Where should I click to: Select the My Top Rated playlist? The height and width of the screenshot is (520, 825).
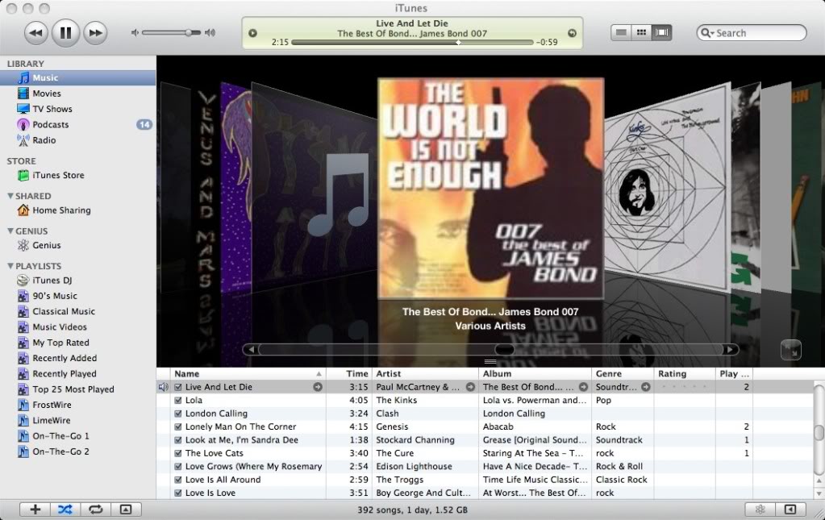click(78, 343)
